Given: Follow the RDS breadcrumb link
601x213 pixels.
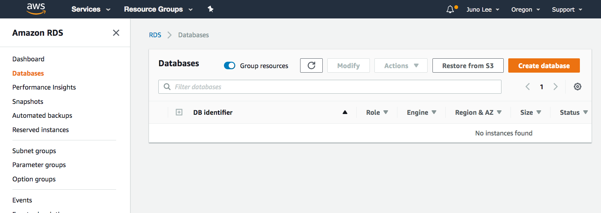Looking at the screenshot, I should 155,35.
